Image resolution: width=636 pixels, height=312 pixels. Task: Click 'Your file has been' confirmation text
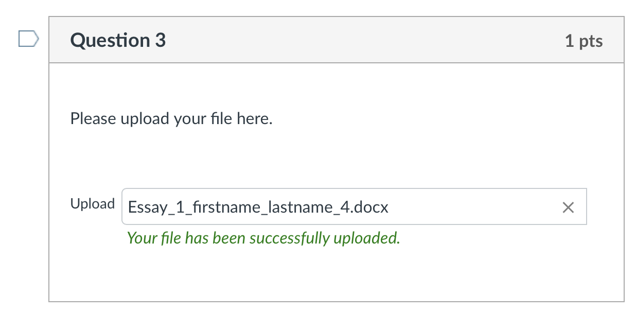[185, 238]
